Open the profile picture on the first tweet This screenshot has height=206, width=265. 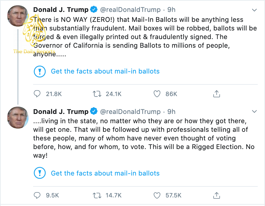coord(18,16)
